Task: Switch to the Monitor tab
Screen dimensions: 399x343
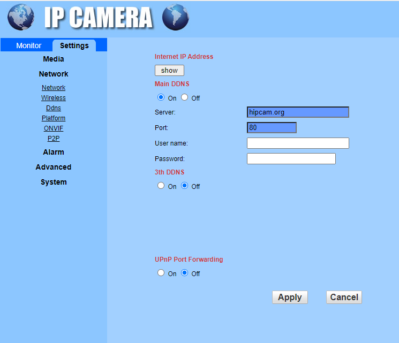Action: pos(28,45)
